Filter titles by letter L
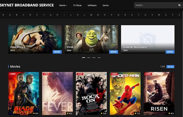183x117 pixels. pyautogui.click(x=84, y=15)
